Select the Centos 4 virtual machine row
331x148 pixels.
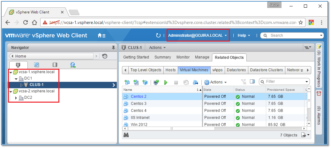click(x=214, y=111)
